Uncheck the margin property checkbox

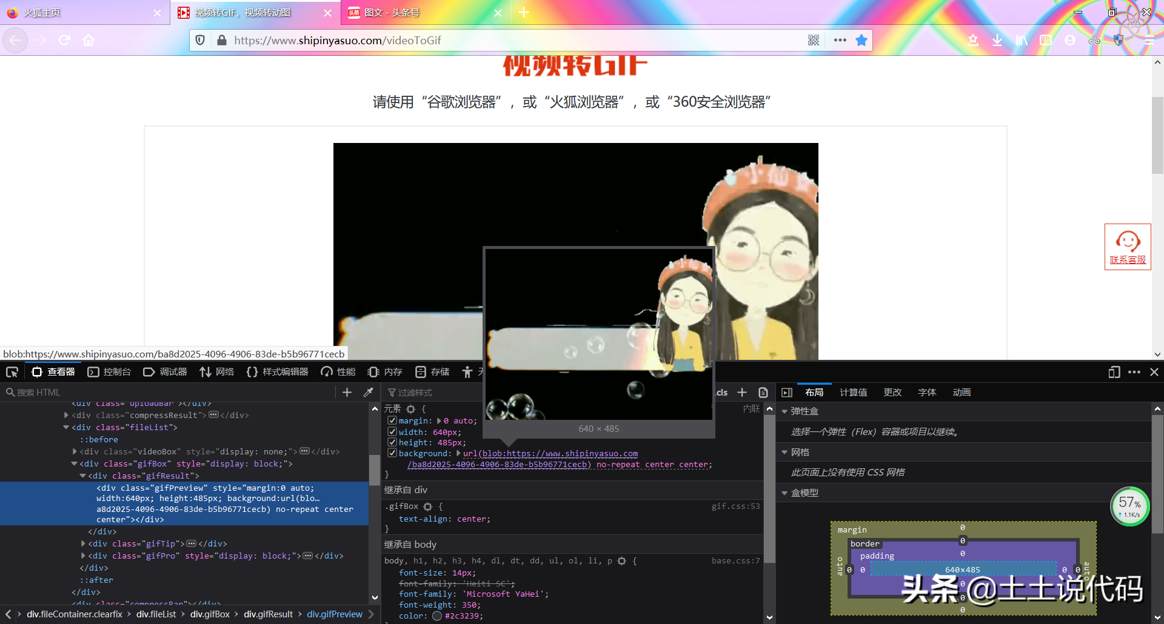click(392, 420)
